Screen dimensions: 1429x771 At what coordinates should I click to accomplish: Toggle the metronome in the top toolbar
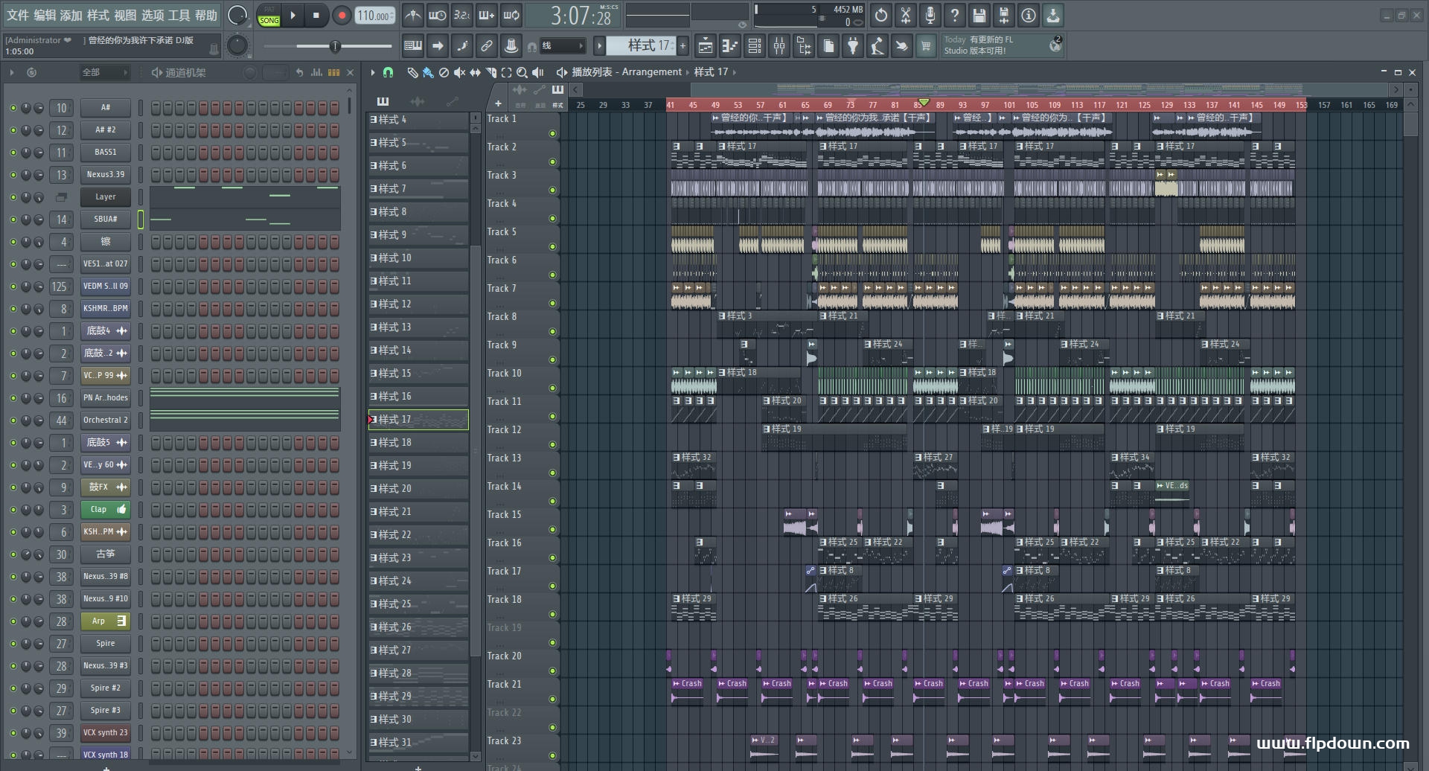click(x=413, y=15)
